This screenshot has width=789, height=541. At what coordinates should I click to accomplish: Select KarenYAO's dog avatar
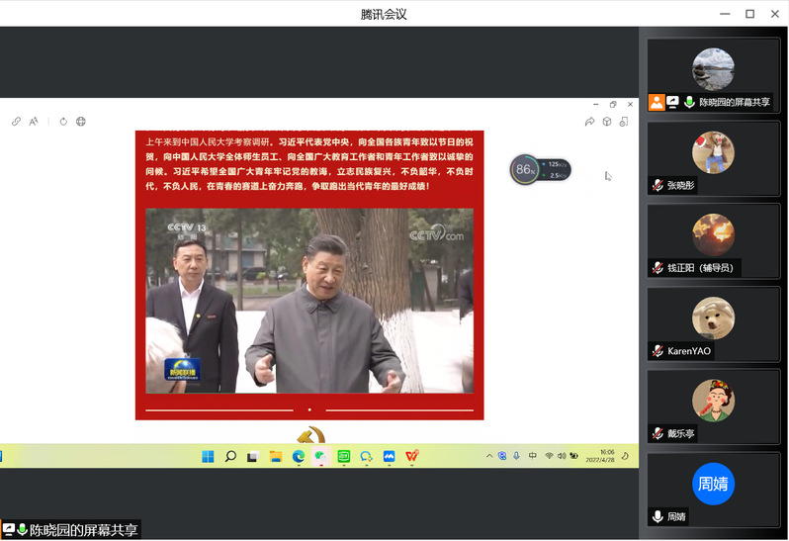tap(713, 318)
